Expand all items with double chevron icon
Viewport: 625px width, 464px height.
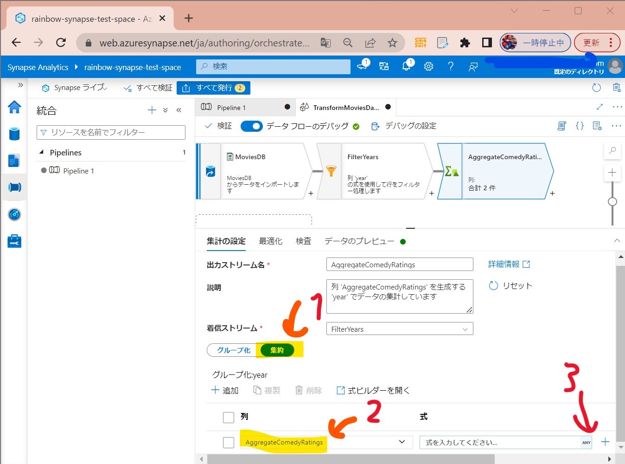pyautogui.click(x=166, y=110)
